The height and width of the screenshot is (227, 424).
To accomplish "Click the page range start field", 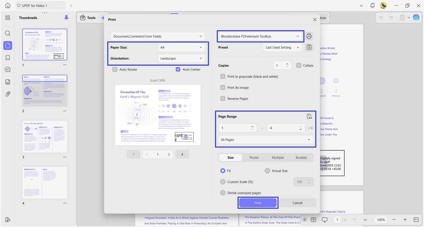I will point(237,128).
